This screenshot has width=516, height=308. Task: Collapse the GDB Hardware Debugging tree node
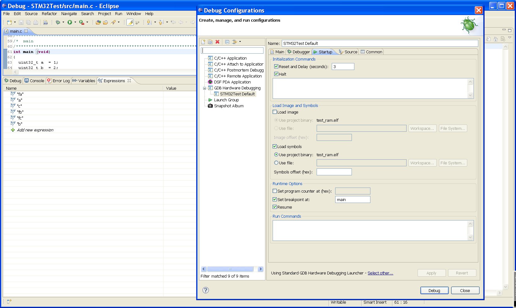(204, 88)
